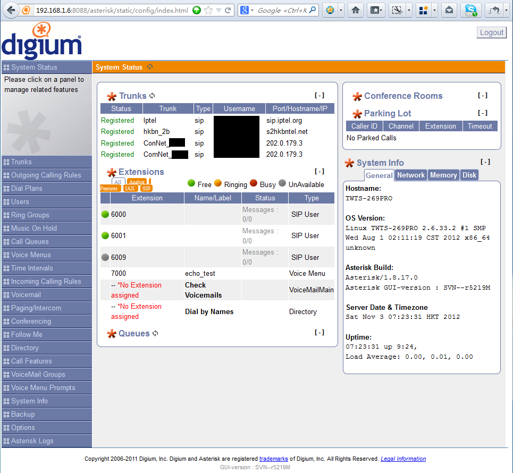The image size is (513, 473).
Task: Collapse the Extensions panel using [ - ]
Action: coord(319,171)
